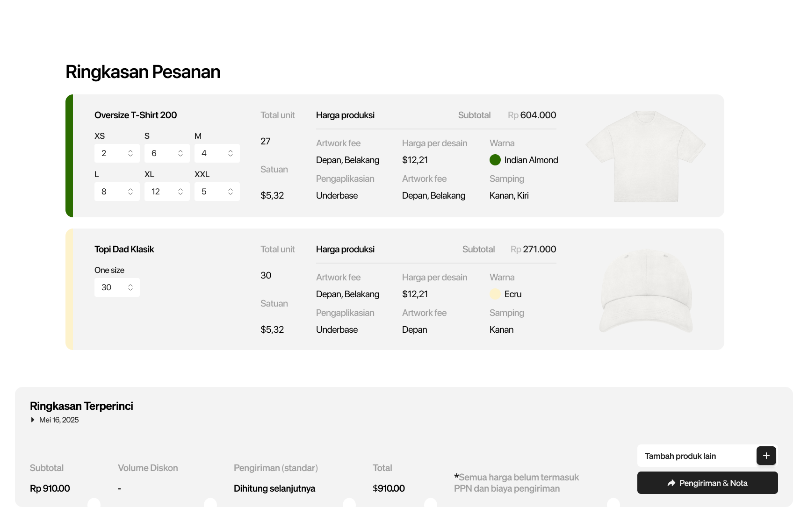Click the One size stepper arrows for the cap
808x522 pixels.
[x=130, y=287]
